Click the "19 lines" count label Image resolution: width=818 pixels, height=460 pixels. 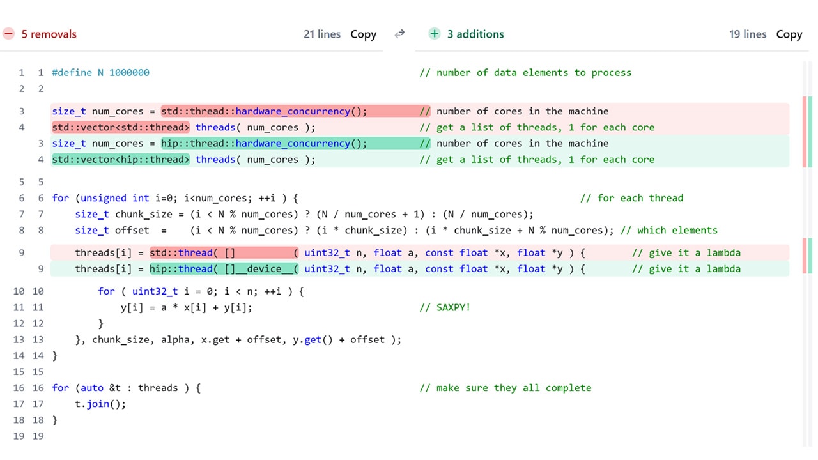pos(748,34)
